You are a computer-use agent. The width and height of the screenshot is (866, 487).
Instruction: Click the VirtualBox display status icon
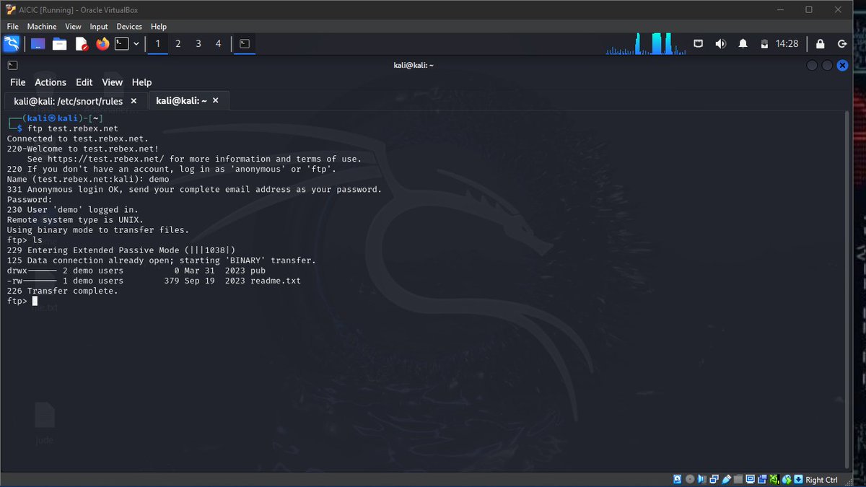[751, 479]
